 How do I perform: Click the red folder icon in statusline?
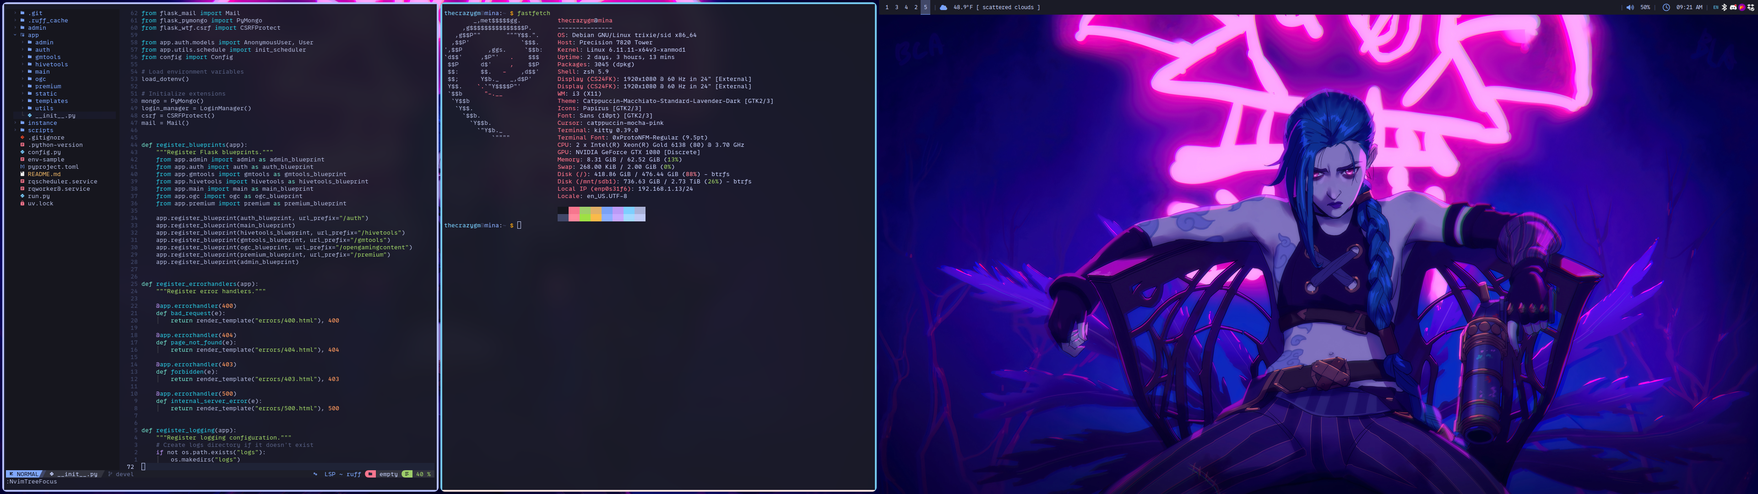[370, 474]
